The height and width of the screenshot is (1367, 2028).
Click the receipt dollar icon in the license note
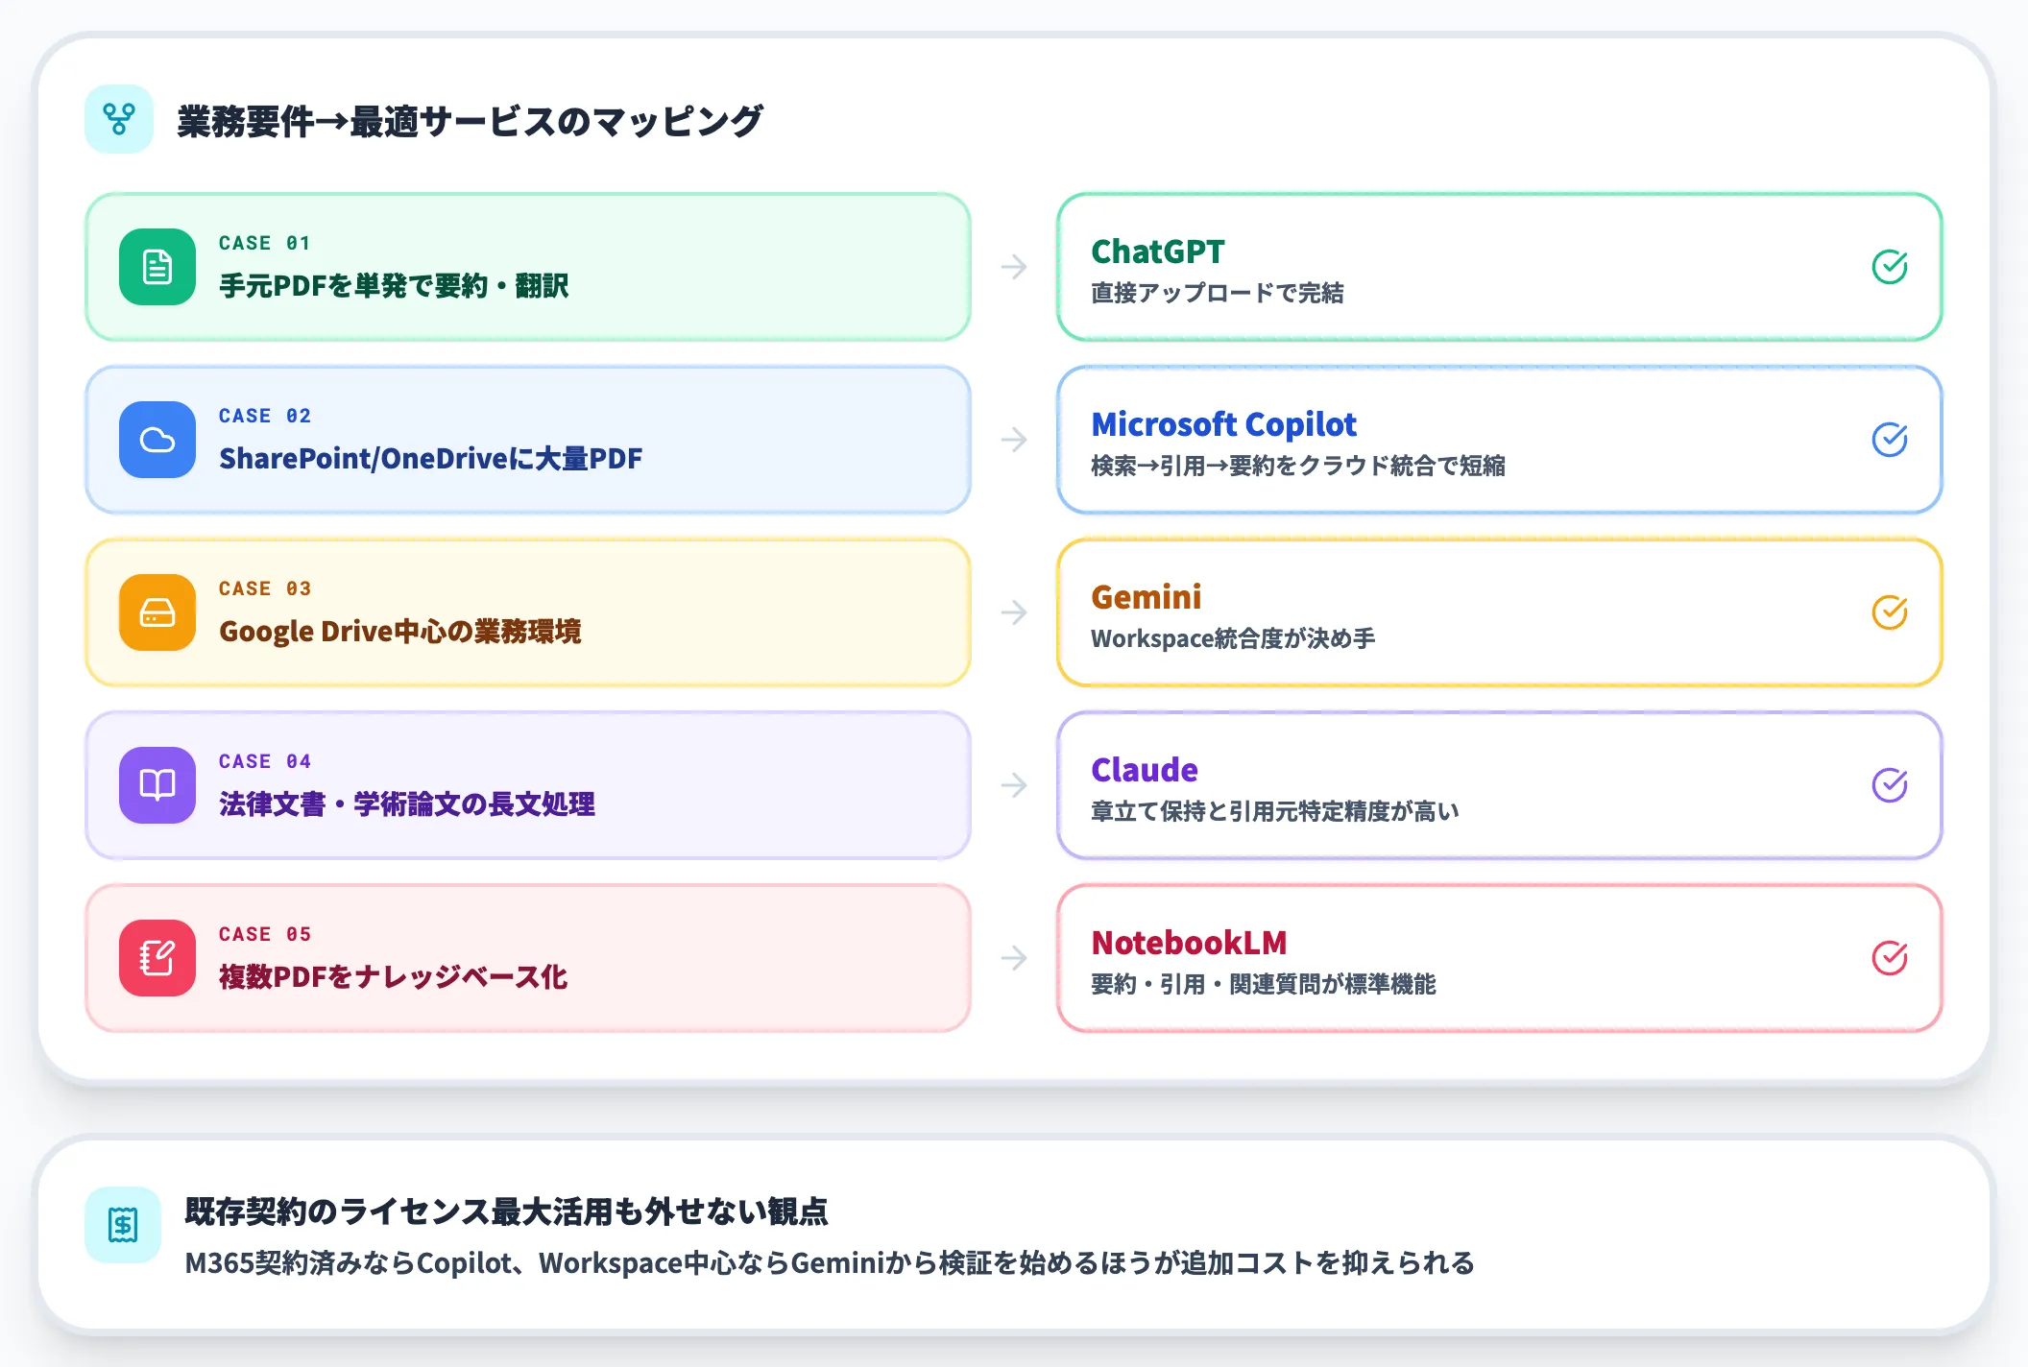pos(123,1224)
